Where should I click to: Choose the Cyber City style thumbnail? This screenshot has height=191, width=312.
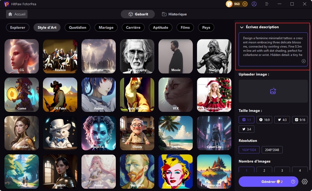click(x=214, y=133)
